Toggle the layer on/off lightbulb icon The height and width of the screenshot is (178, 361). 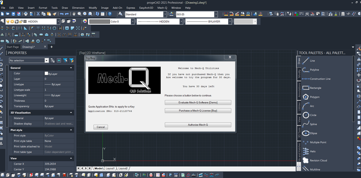[x=8, y=21]
